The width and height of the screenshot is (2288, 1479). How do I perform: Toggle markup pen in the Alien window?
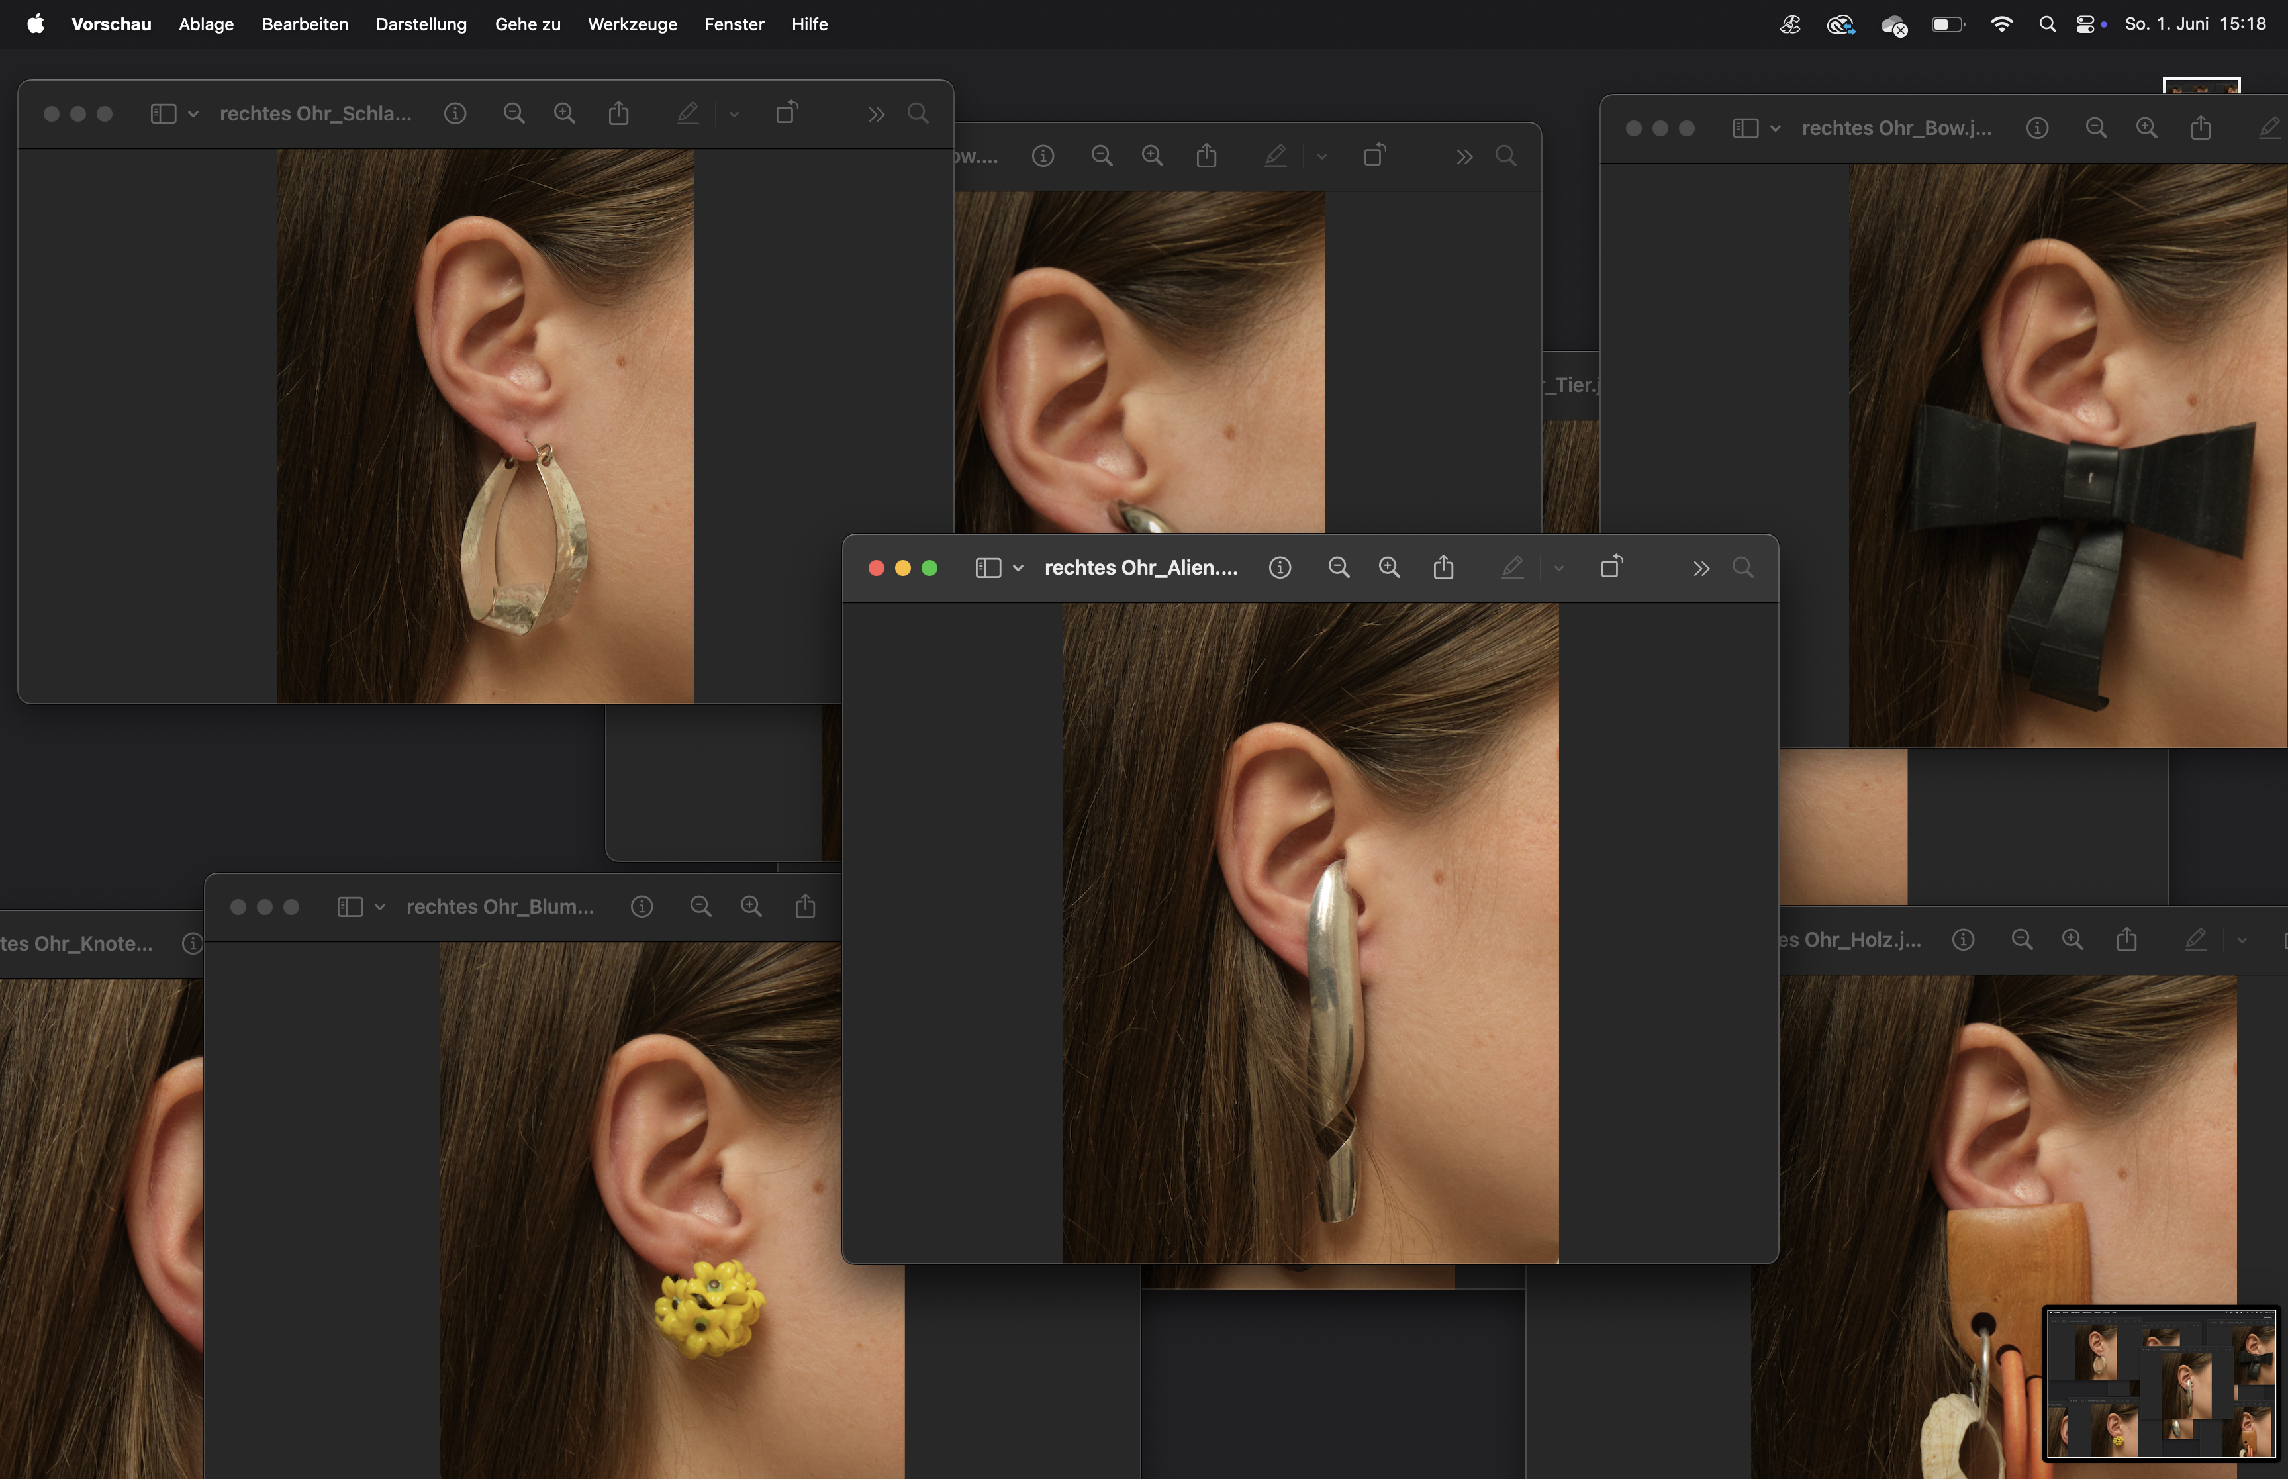click(1512, 567)
